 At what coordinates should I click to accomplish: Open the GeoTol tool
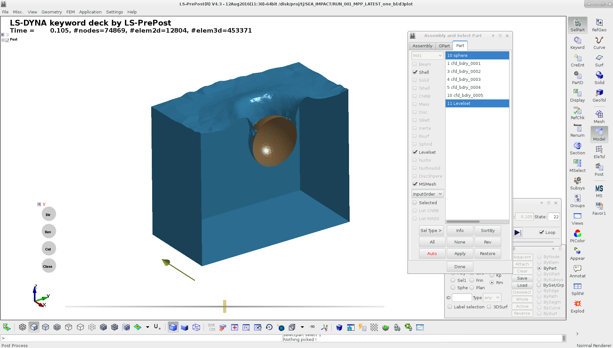(x=599, y=95)
